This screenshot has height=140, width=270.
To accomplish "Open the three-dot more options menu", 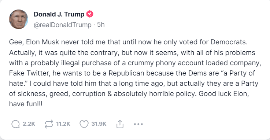I will coord(138,124).
